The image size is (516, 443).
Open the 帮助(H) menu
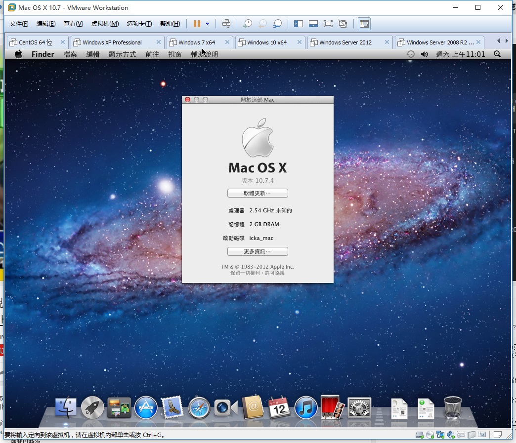(x=170, y=24)
